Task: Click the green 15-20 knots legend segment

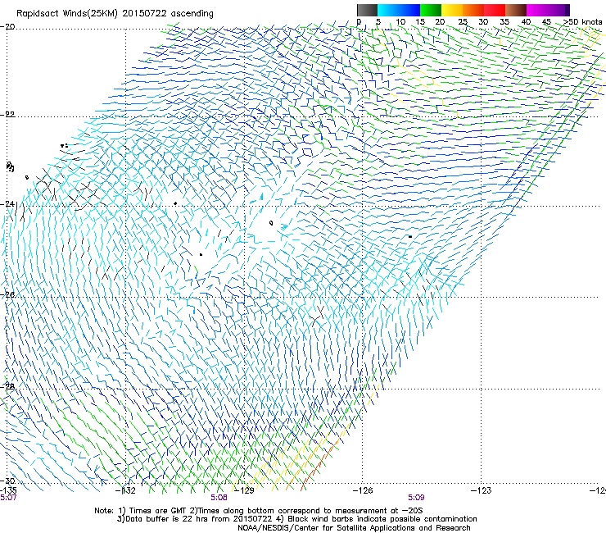Action: pos(431,10)
